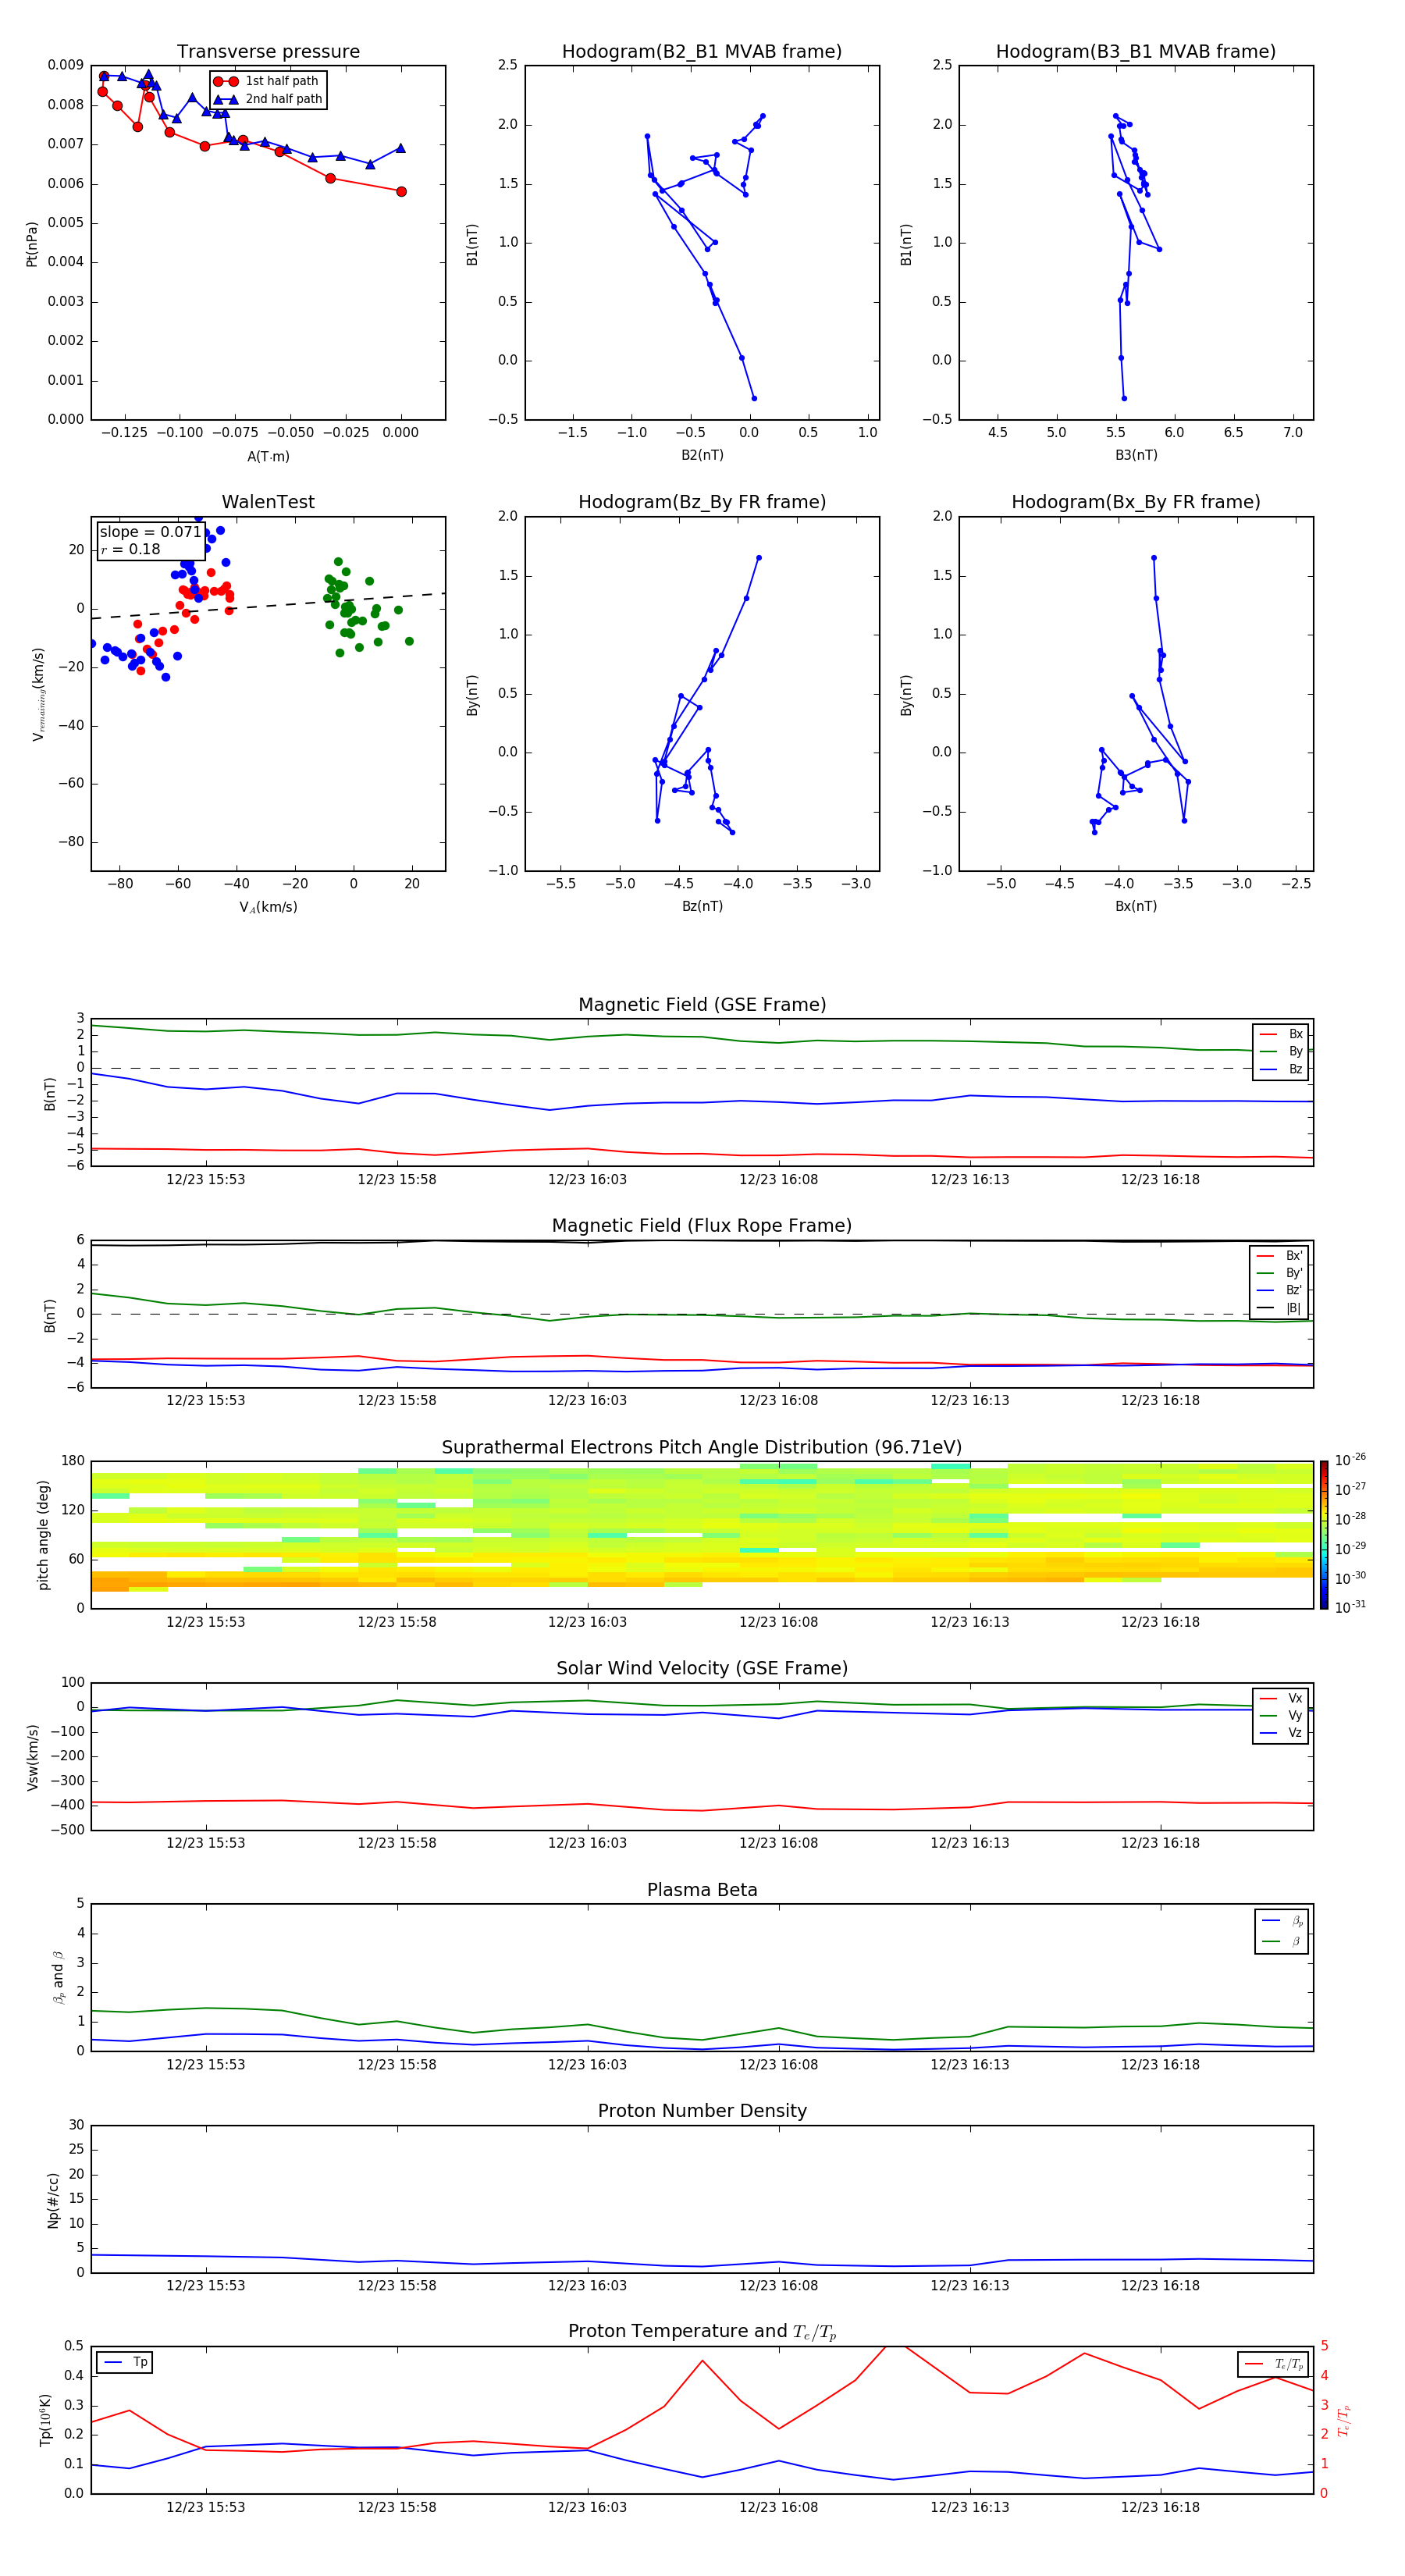Click the 'Hodogram(B2_B1 MVAB frame)' title
Image resolution: width=1405 pixels, height=2576 pixels.
[x=702, y=51]
